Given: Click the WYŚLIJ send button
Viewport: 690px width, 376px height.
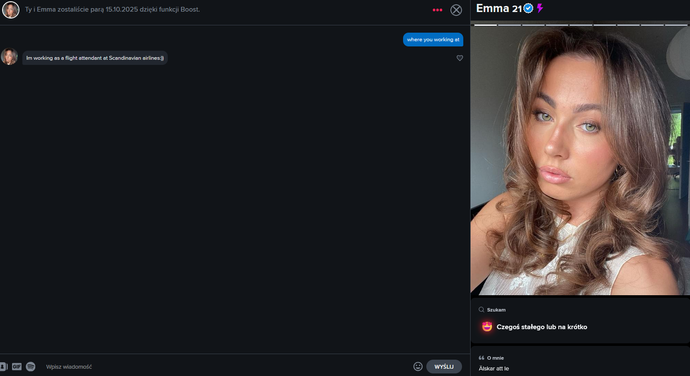Looking at the screenshot, I should tap(444, 367).
